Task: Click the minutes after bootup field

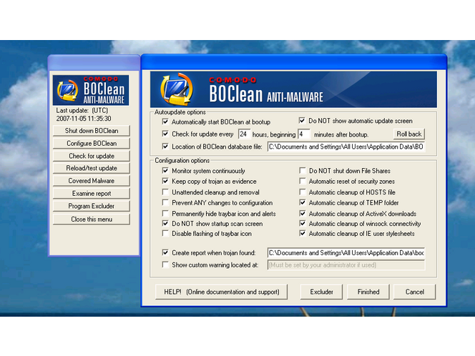Action: [x=304, y=134]
